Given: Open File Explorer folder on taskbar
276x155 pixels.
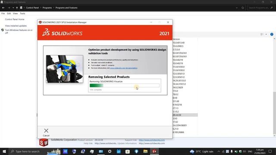Looking at the screenshot, I should [x=145, y=152].
